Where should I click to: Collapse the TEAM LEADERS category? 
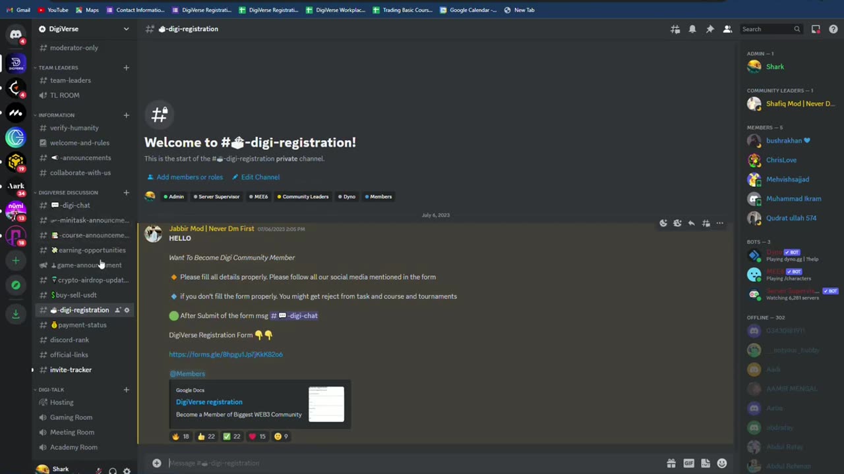pyautogui.click(x=58, y=67)
